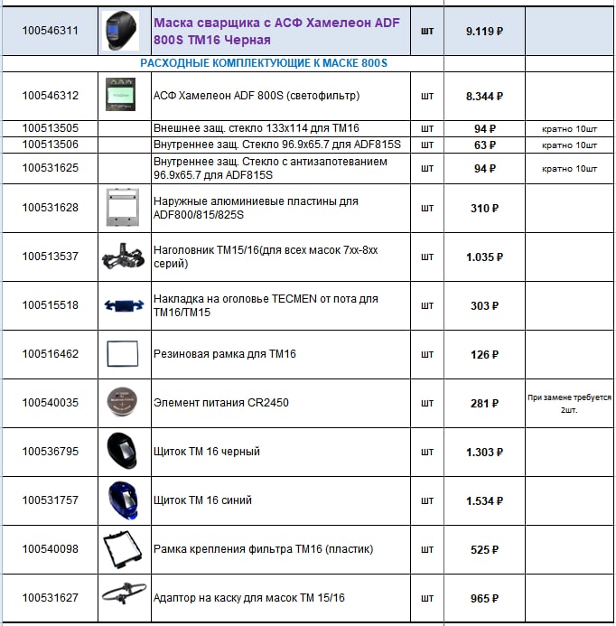Select the 'шт' unit cell in row 100546311

tap(426, 31)
